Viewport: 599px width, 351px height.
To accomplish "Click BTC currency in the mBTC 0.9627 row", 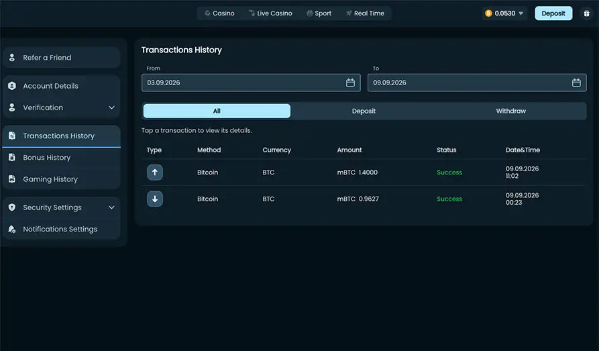I will pyautogui.click(x=268, y=199).
